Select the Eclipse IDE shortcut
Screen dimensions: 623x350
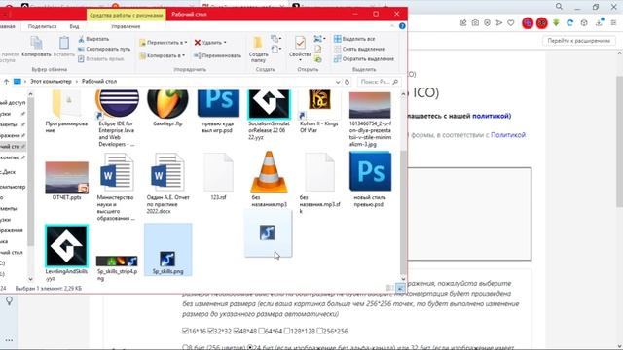click(x=117, y=119)
